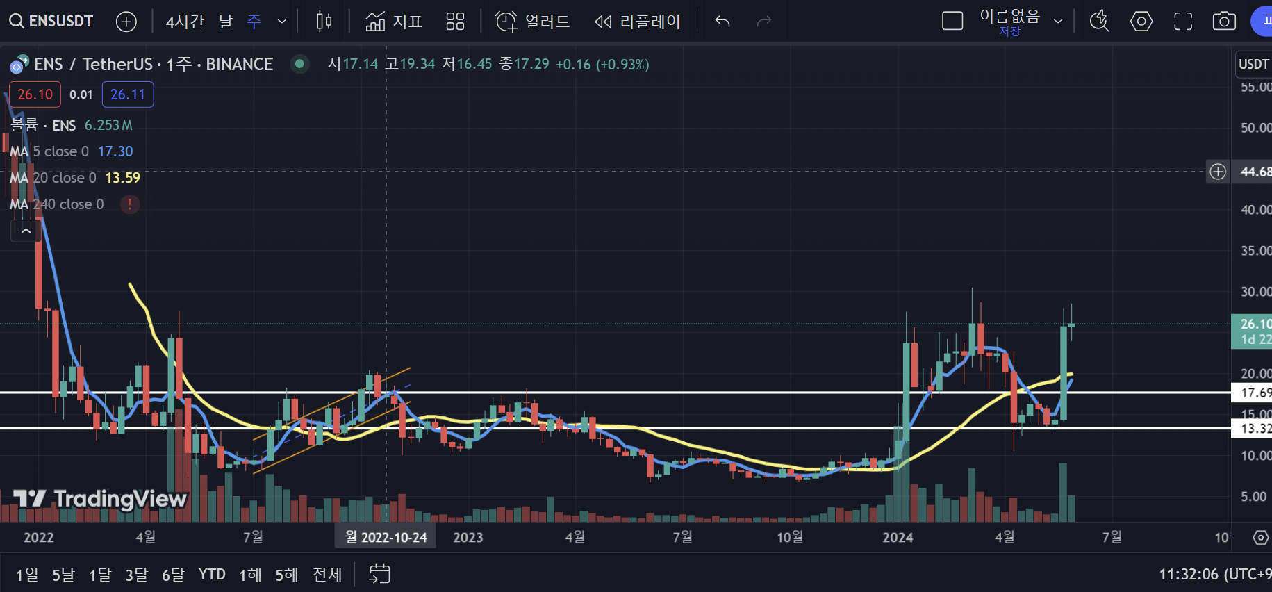This screenshot has height=592, width=1272.
Task: Open time axis settings gear icon
Action: pos(1260,538)
